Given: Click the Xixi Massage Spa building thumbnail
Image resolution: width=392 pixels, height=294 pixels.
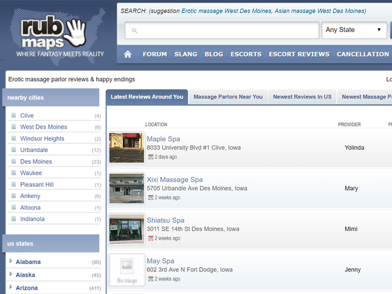Looking at the screenshot, I should point(127,189).
